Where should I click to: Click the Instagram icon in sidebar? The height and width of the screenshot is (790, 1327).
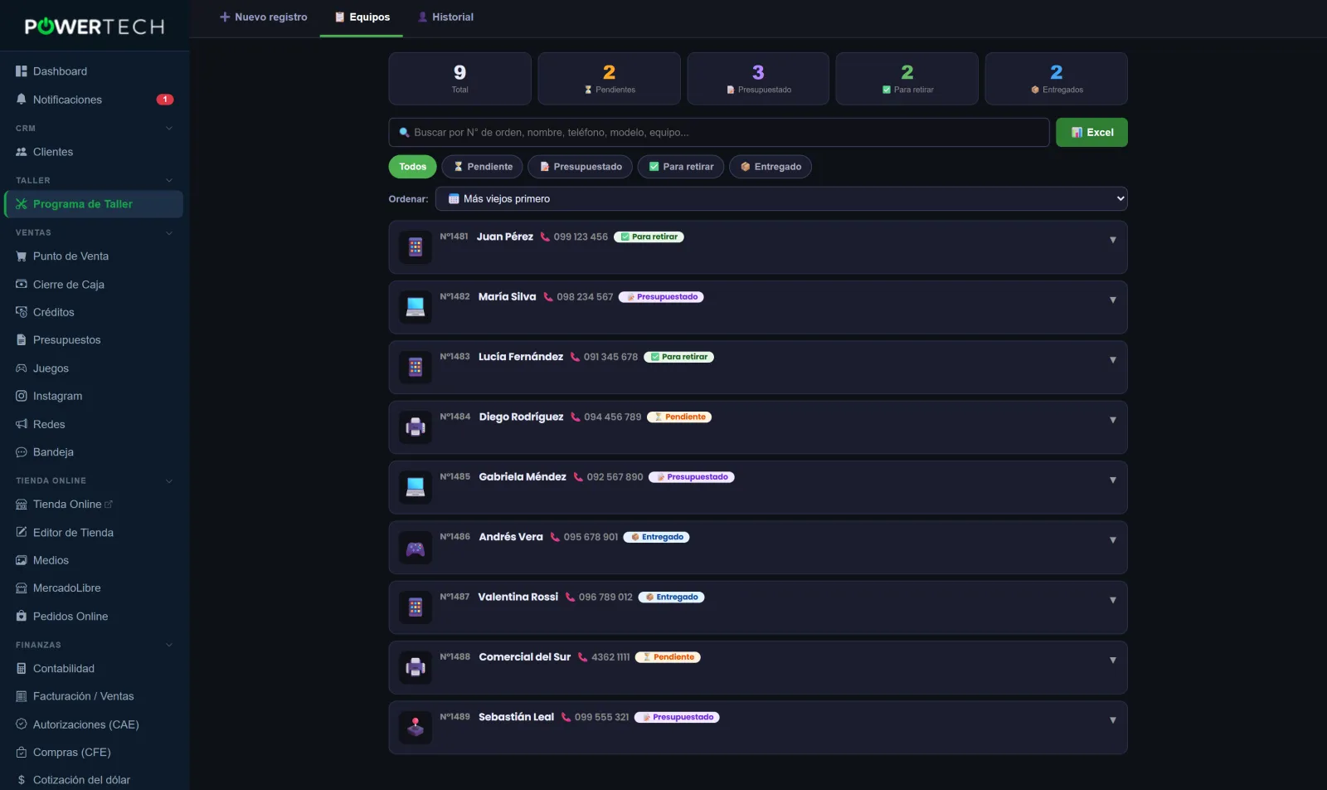pos(22,396)
